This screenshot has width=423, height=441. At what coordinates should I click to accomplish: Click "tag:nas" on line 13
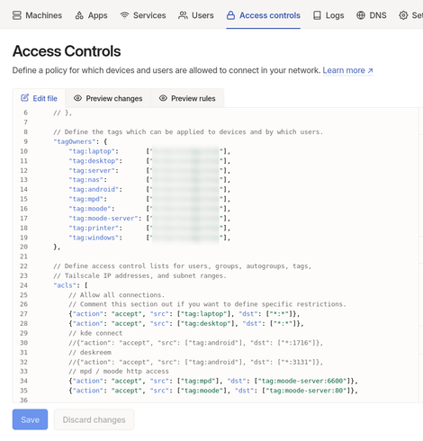pos(86,180)
